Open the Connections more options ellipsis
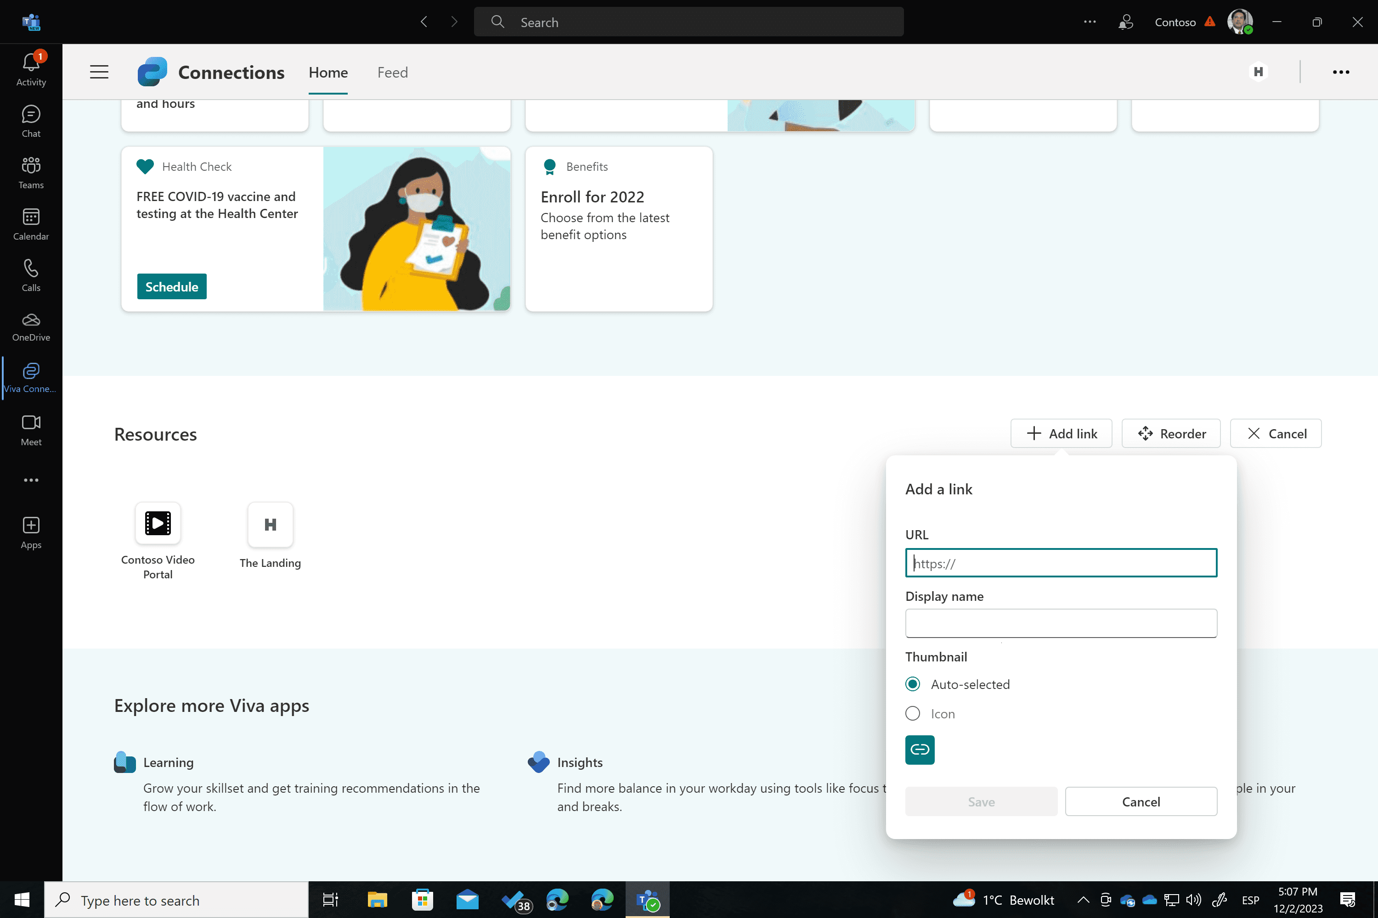1378x918 pixels. point(1340,72)
